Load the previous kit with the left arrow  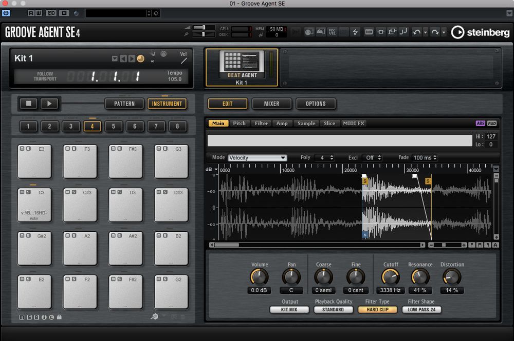tap(123, 58)
